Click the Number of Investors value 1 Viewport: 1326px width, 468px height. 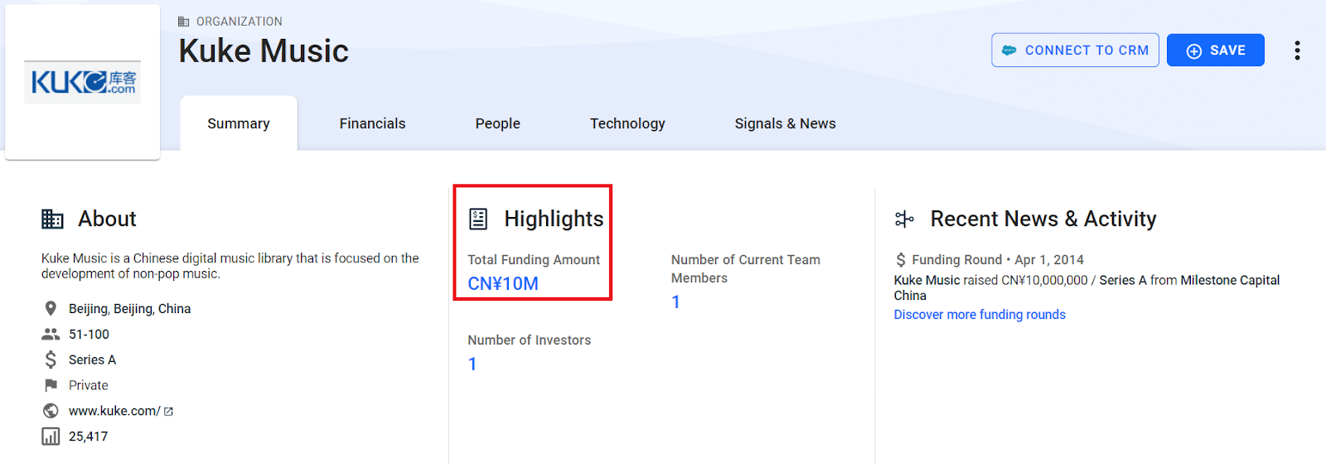472,364
